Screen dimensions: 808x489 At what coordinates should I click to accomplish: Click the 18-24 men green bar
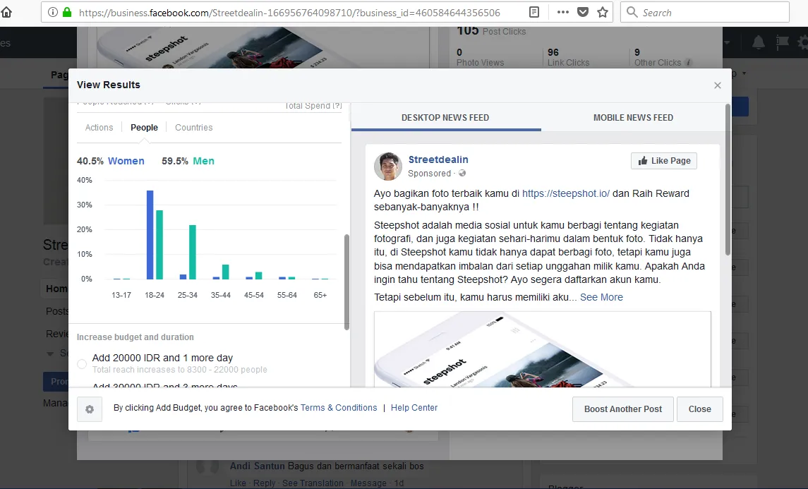[x=159, y=245]
